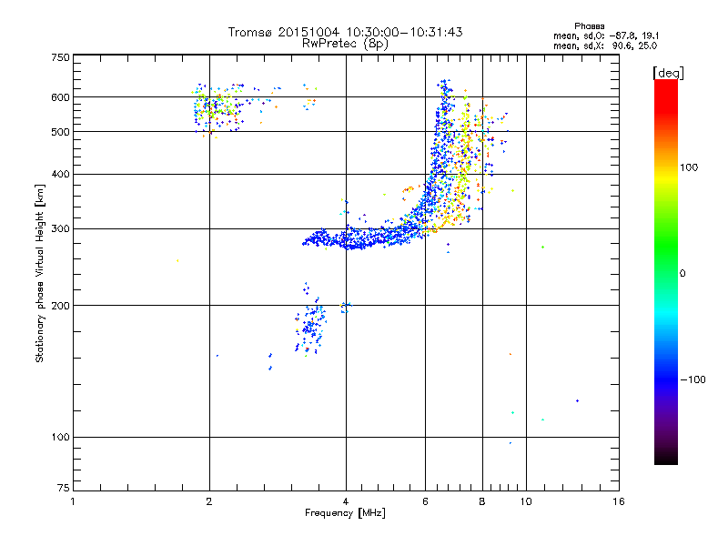Click the x-axis '10' tick label
728x546 pixels.
526,501
